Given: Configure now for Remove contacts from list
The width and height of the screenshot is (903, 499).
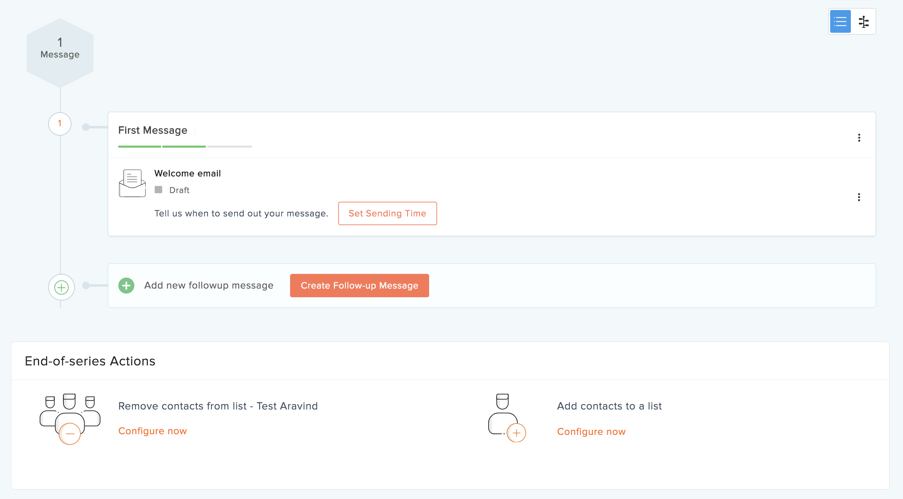Looking at the screenshot, I should 152,431.
